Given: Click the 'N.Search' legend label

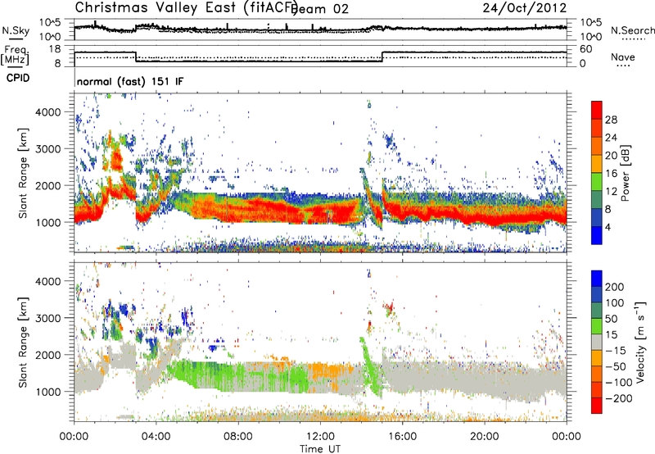Looking at the screenshot, I should coord(632,30).
